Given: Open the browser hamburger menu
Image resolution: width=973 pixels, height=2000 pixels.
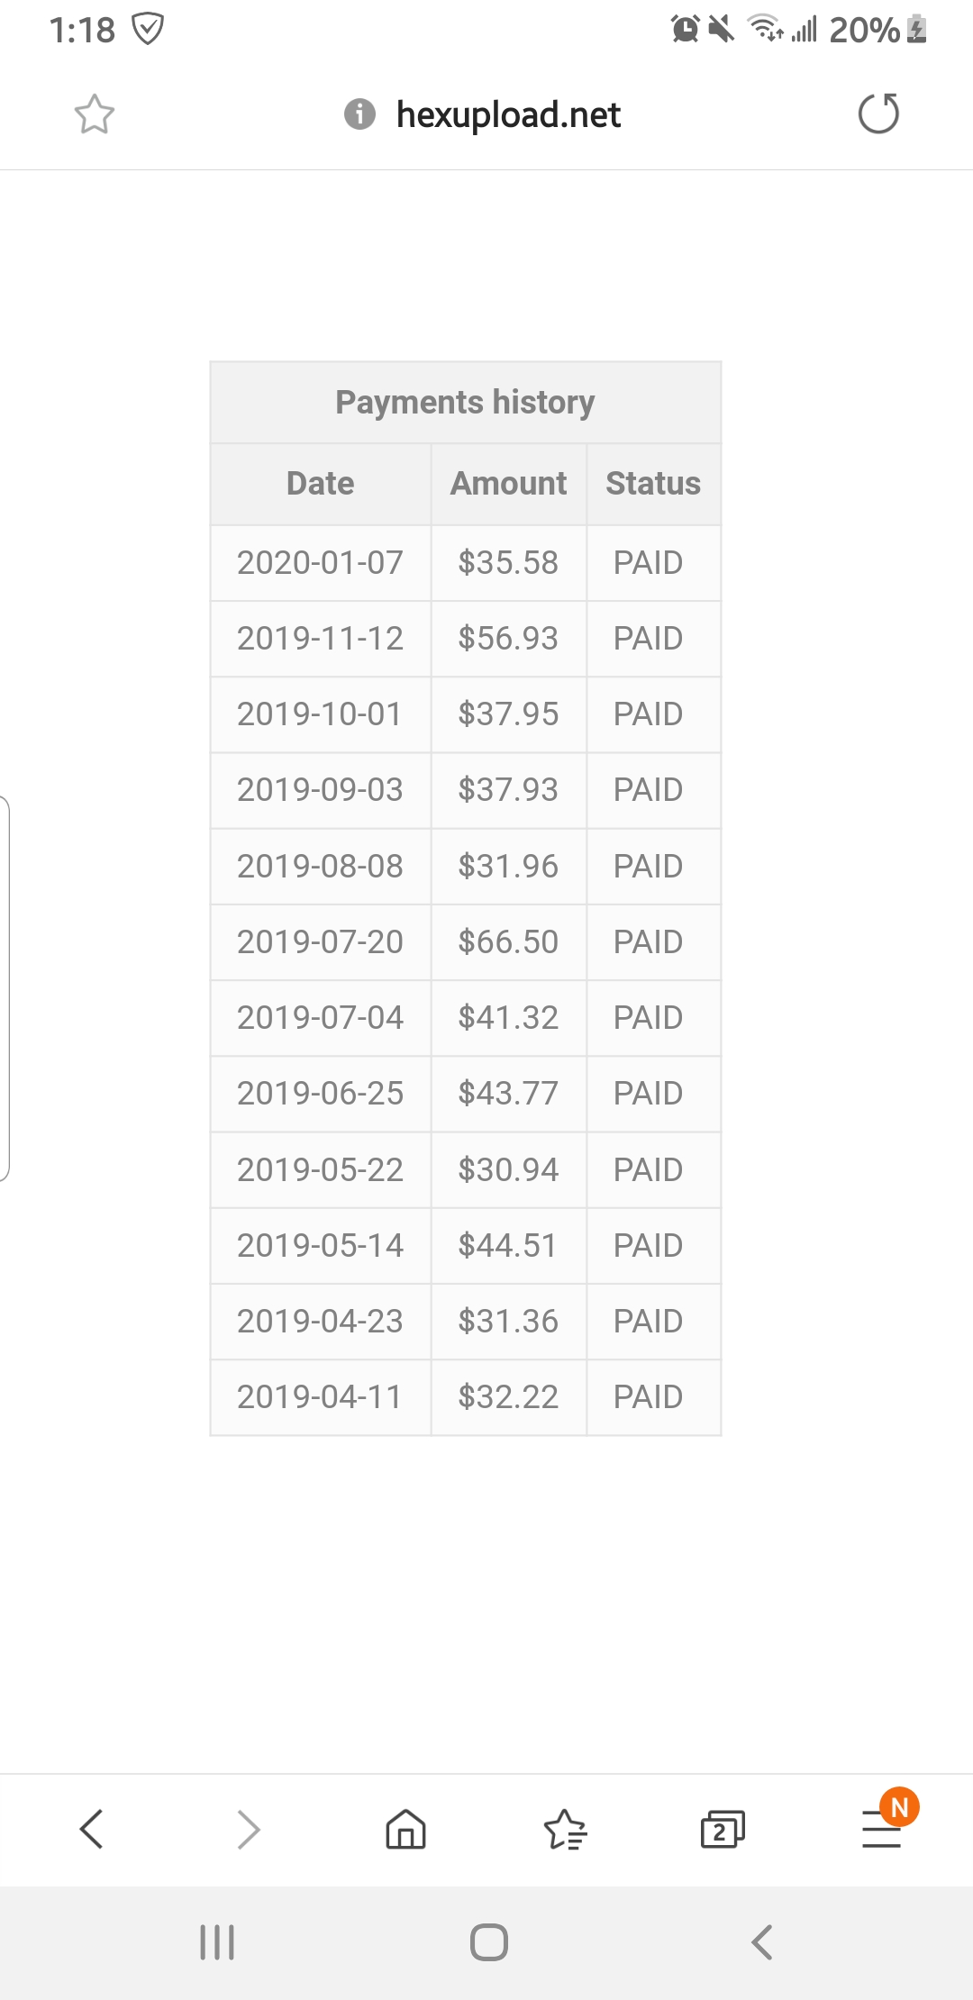Looking at the screenshot, I should (x=881, y=1829).
